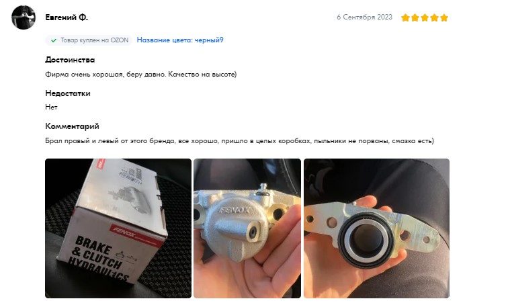Click the 'Товар куплен на OZON' badge
Screen dimensions: 508x303
point(89,40)
